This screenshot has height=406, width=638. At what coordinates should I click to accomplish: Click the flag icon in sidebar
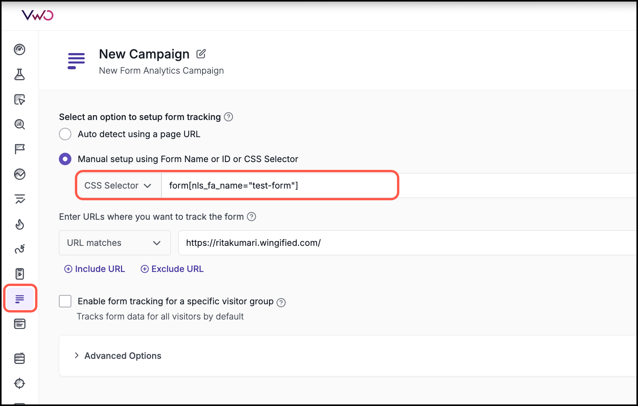19,149
